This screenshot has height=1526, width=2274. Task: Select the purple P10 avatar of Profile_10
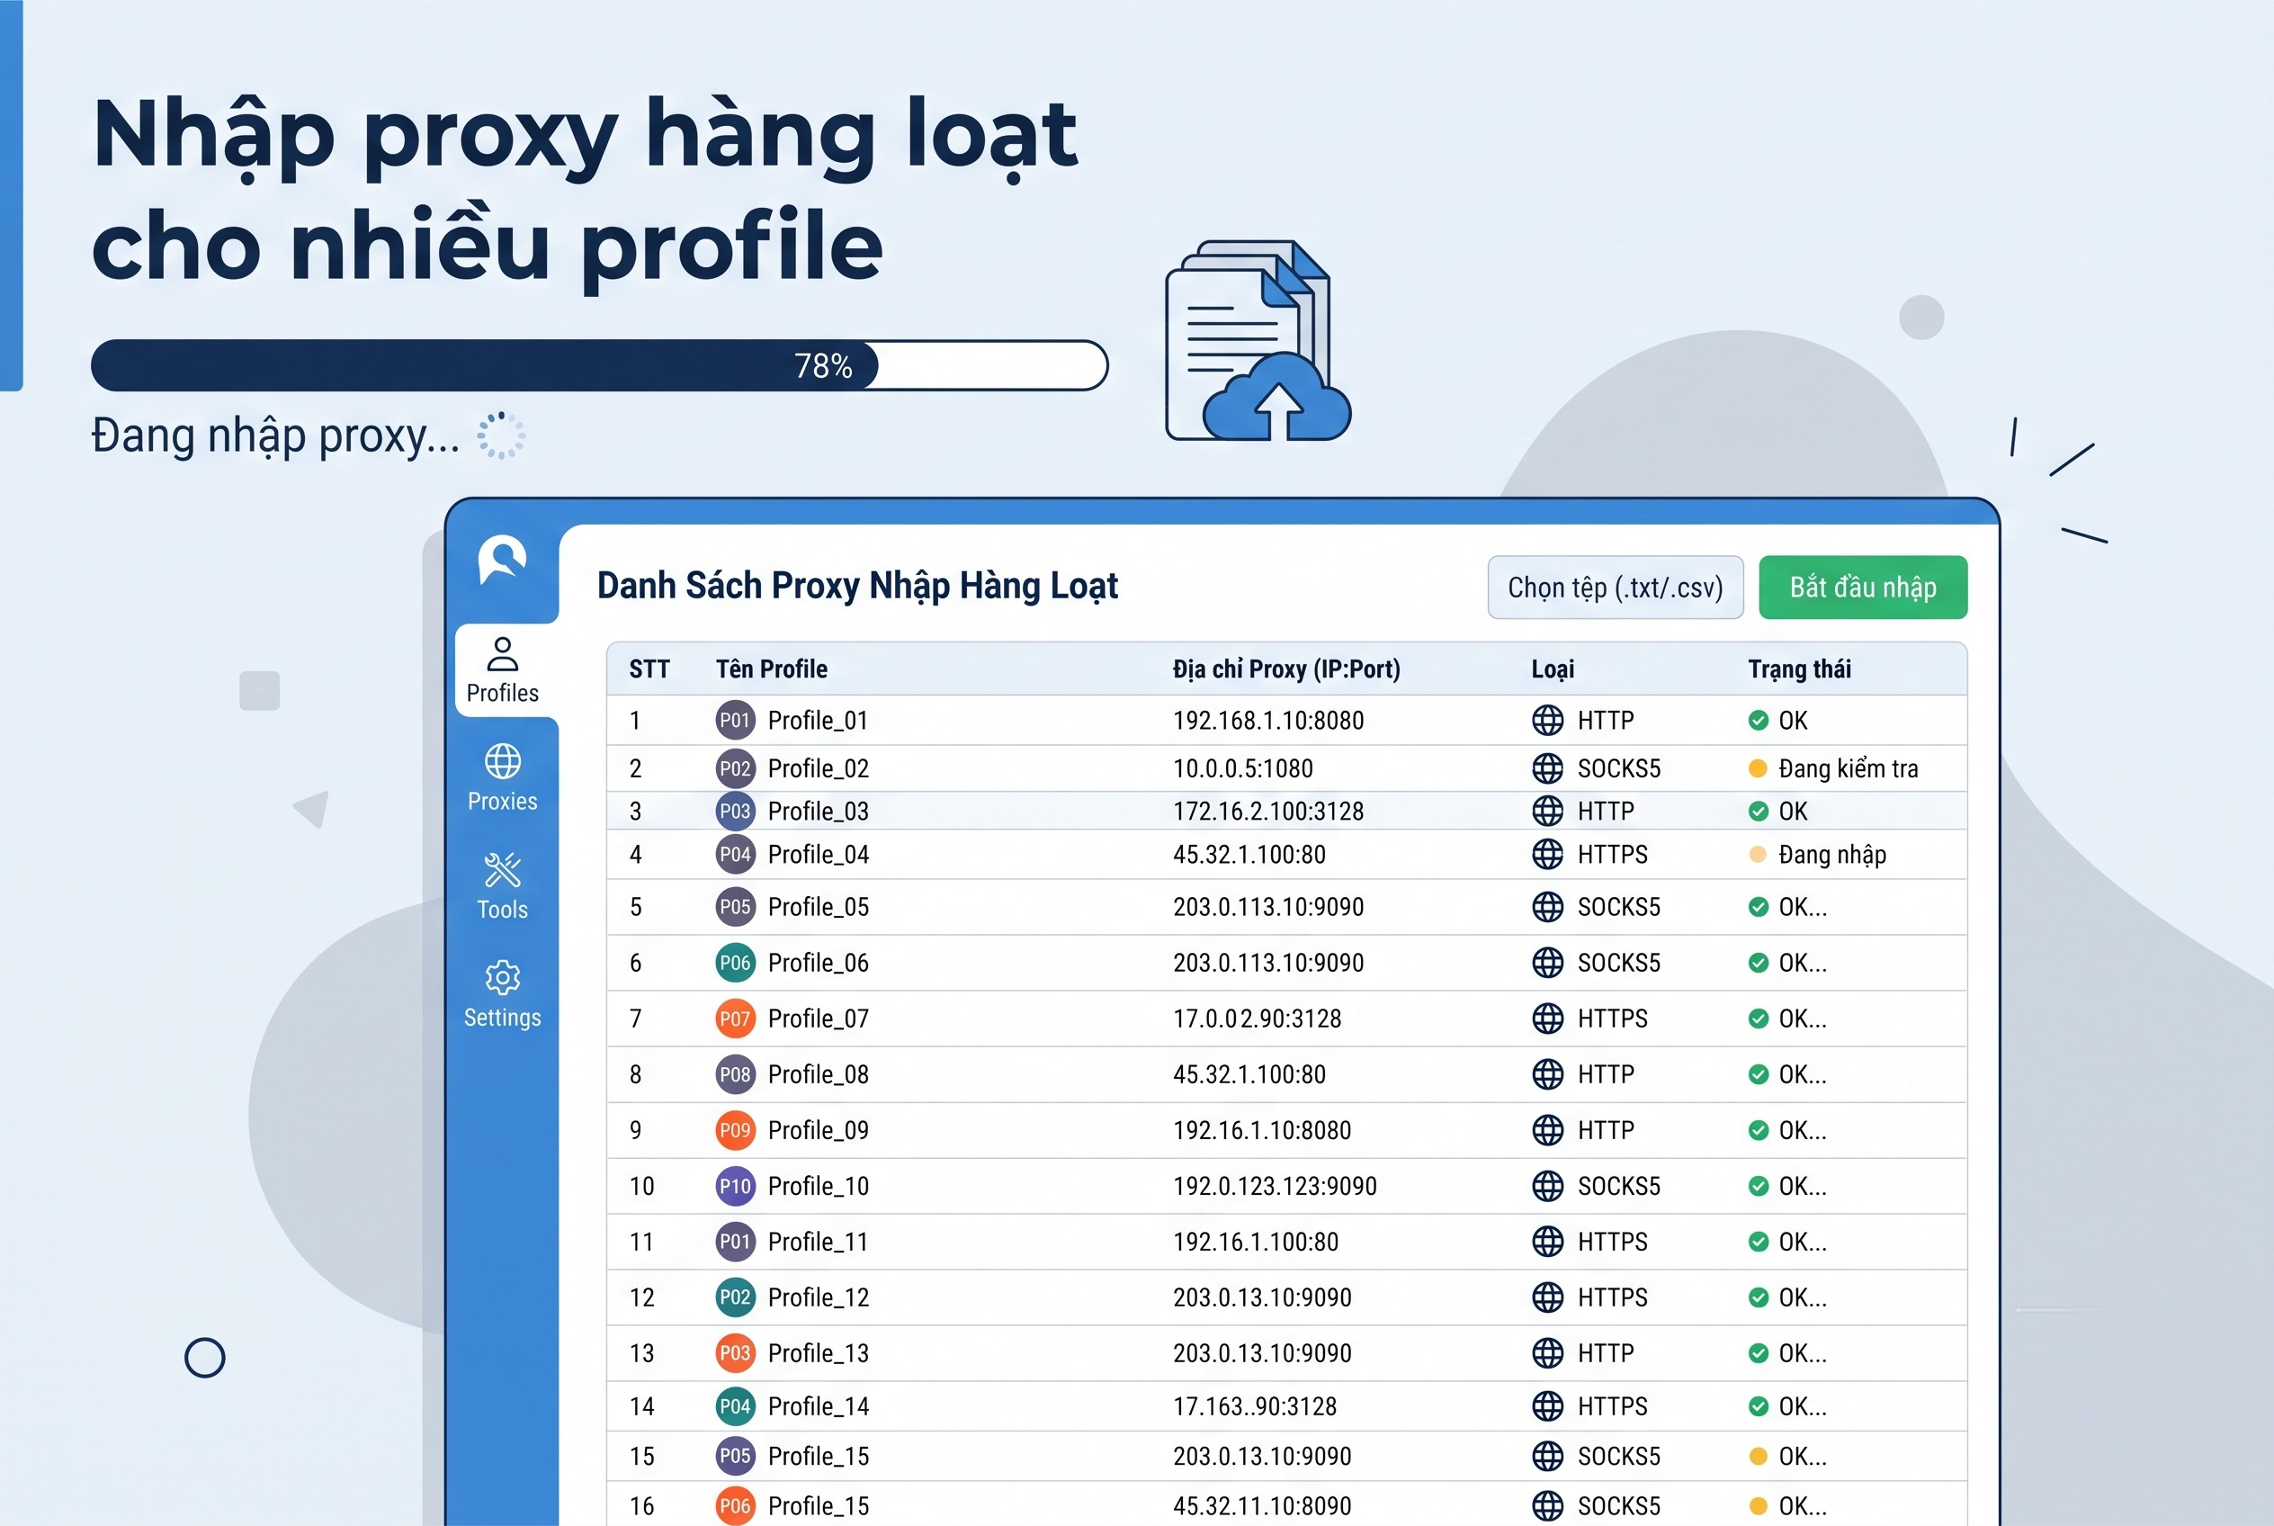[735, 1187]
